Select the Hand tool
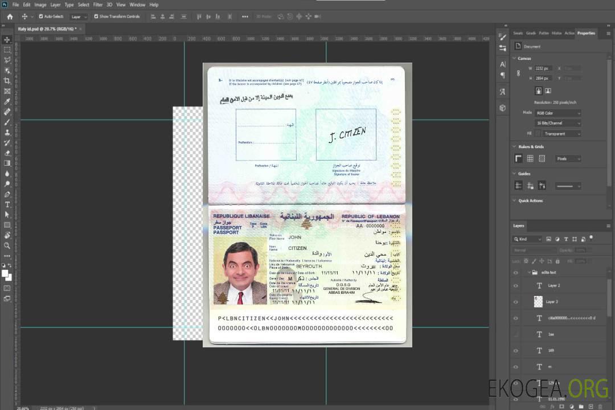615x410 pixels. pos(7,235)
